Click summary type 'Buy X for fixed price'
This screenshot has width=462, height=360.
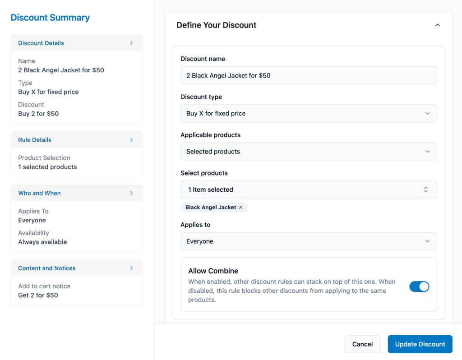[x=48, y=92]
